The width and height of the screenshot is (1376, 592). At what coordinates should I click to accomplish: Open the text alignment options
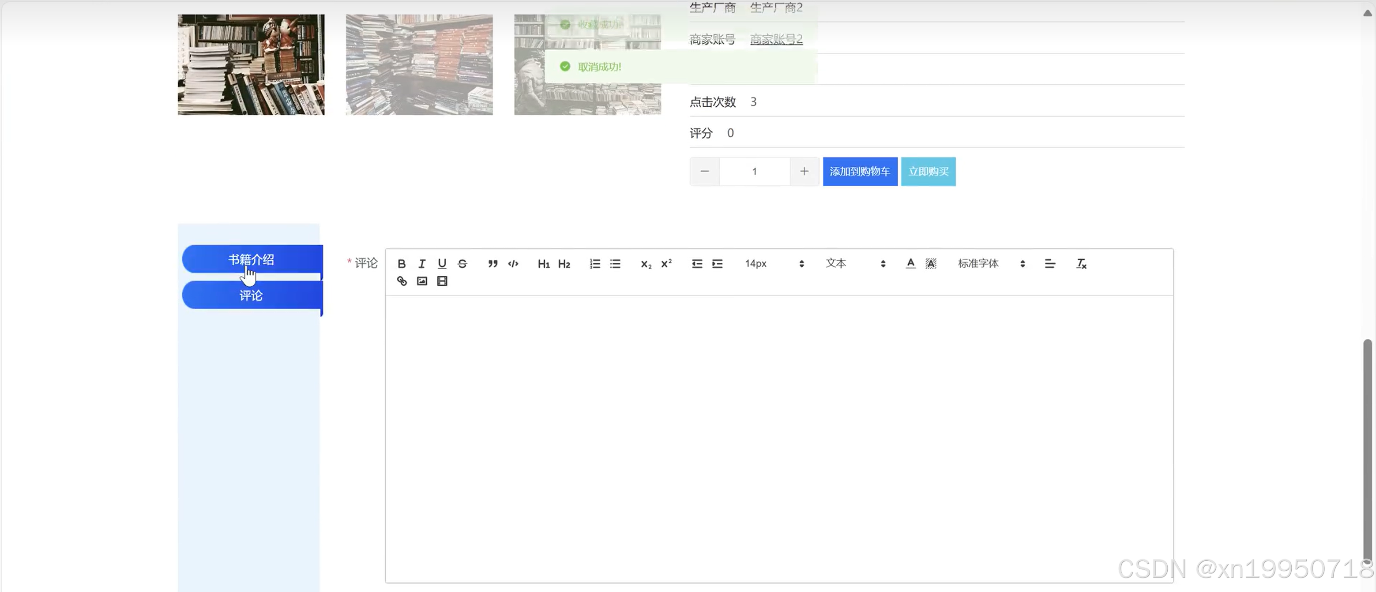[x=1049, y=264]
